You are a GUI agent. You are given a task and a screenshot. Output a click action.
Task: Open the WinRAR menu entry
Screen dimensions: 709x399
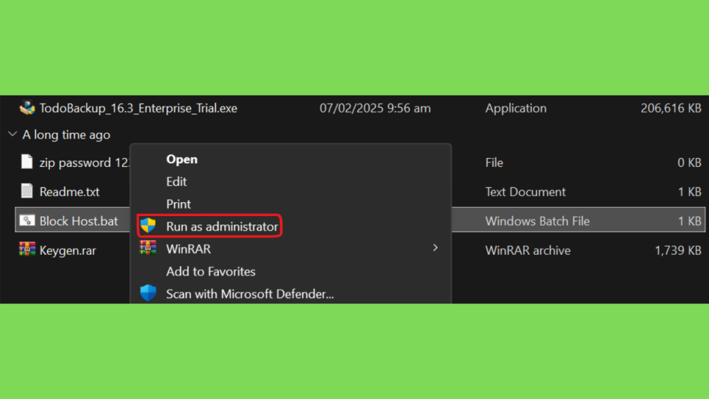coord(188,249)
